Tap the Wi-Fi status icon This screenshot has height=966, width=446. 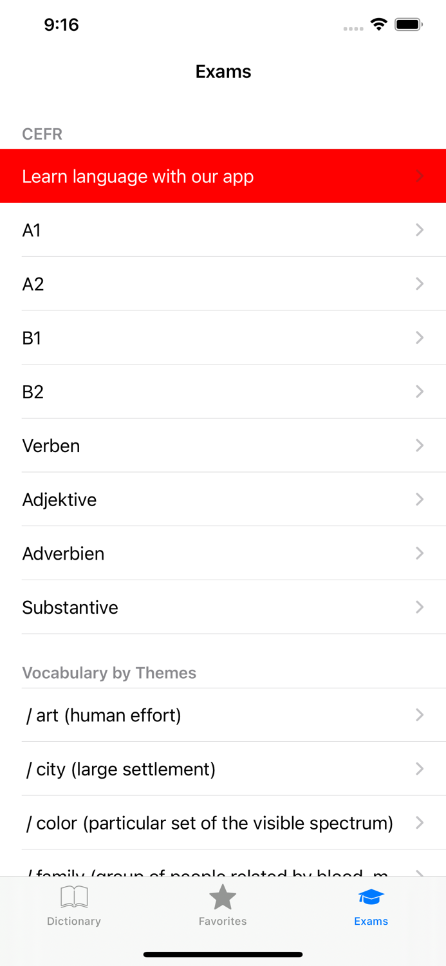(378, 24)
